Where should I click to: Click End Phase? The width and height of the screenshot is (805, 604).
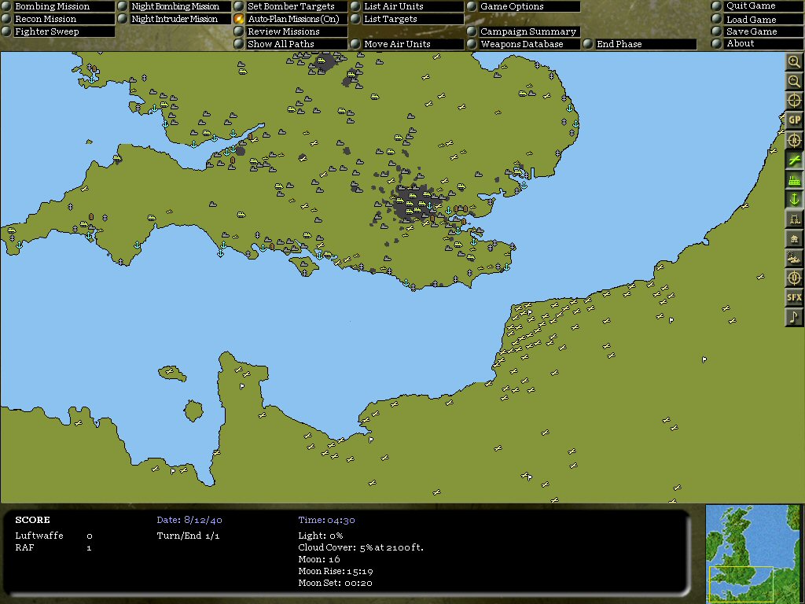pos(619,44)
